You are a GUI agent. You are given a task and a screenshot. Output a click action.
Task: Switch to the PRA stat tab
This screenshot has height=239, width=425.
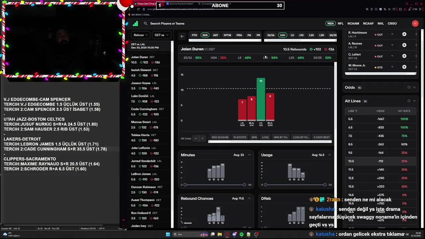click(x=239, y=35)
